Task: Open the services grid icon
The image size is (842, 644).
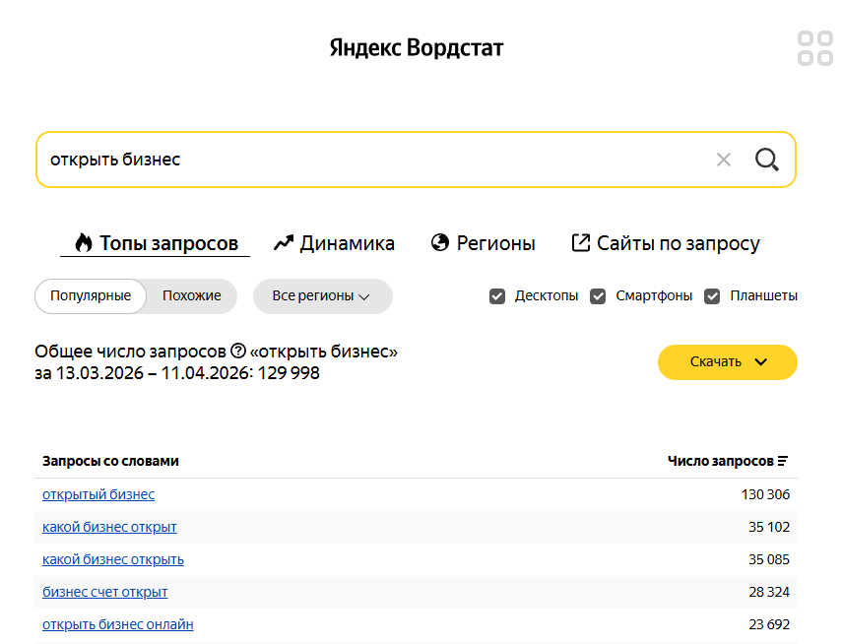Action: 815,48
